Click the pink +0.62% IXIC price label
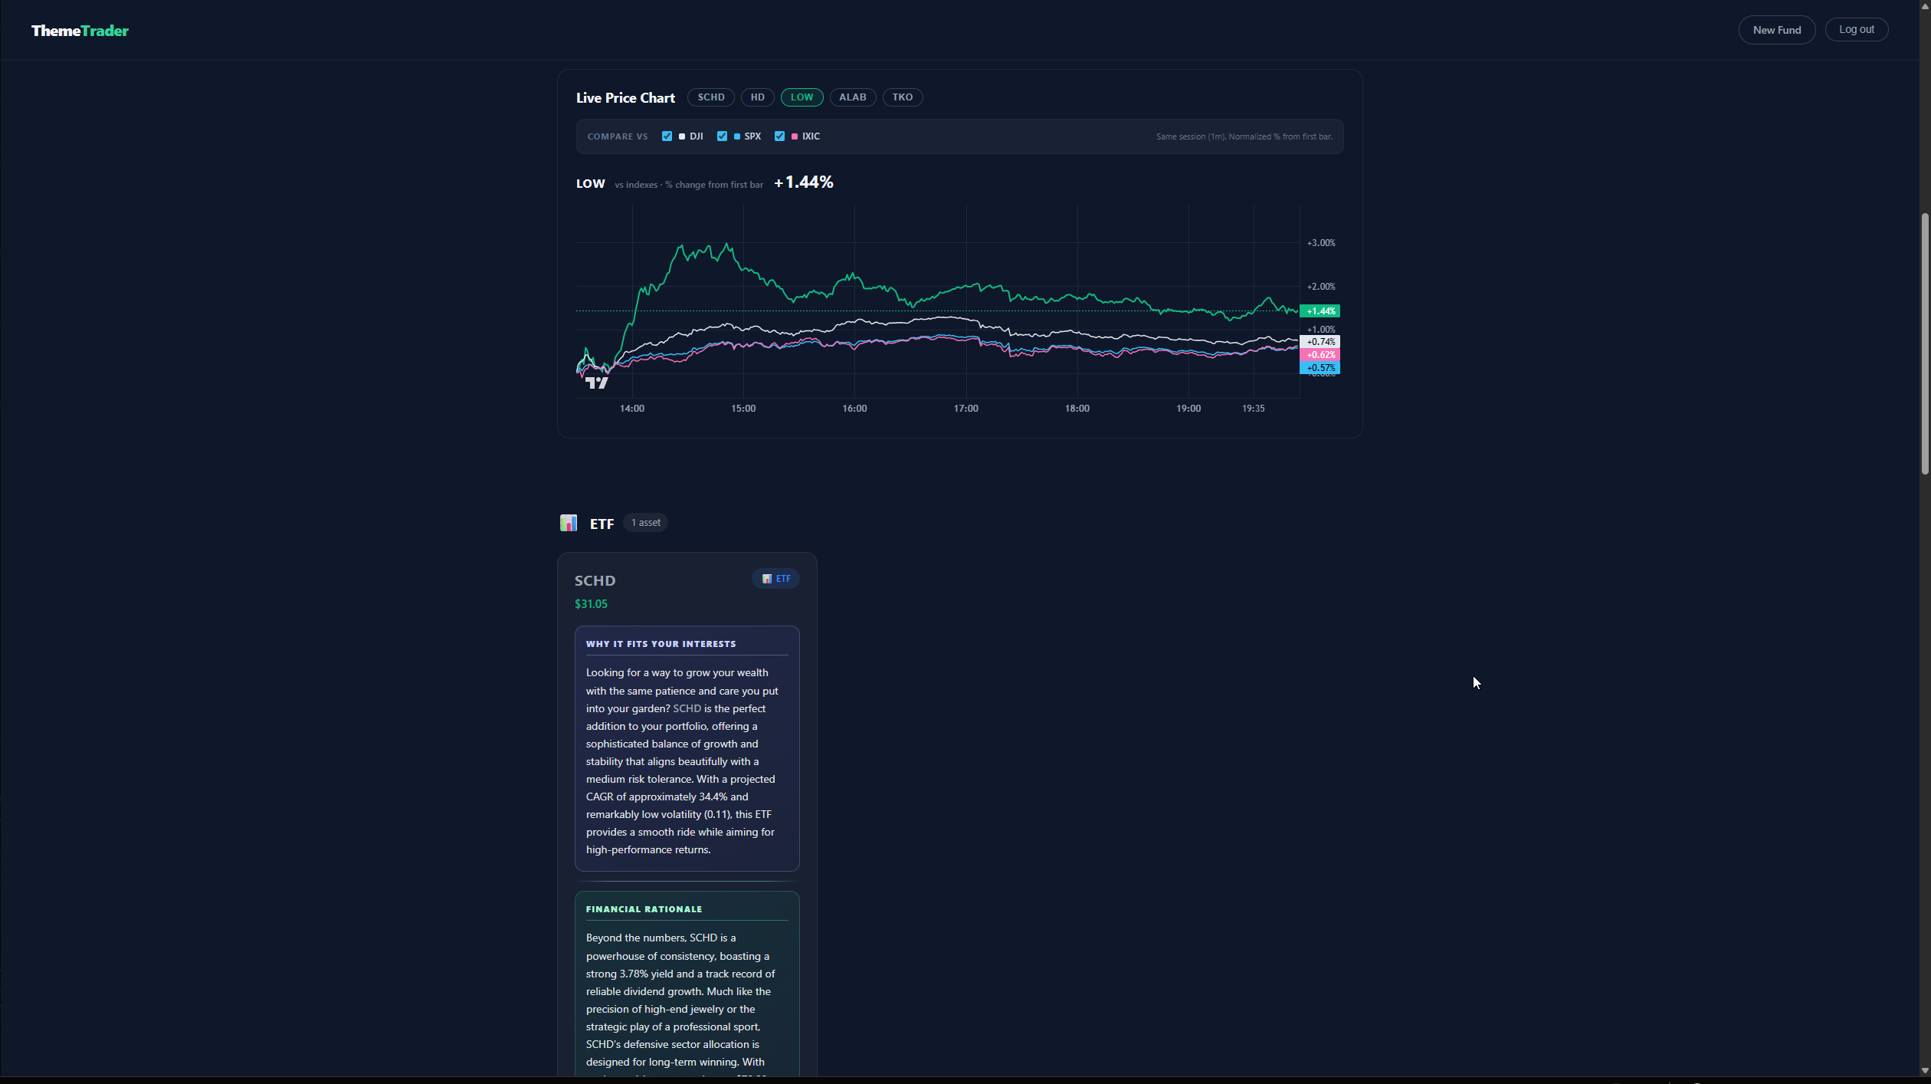Viewport: 1931px width, 1084px height. click(1320, 355)
